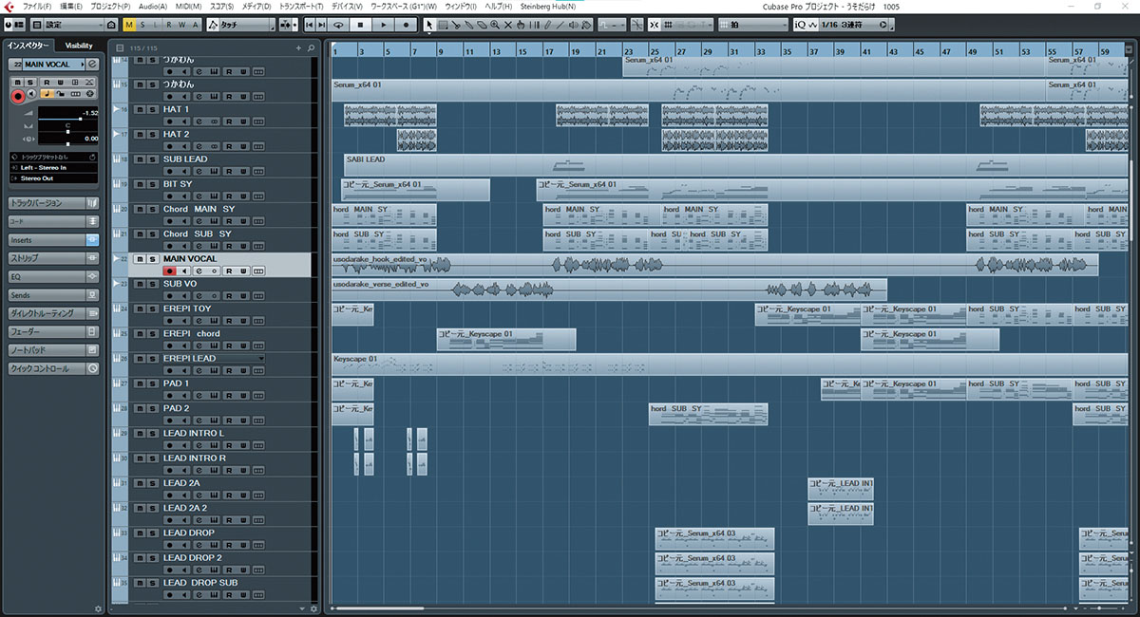The image size is (1140, 617).
Task: Click horizontal zoom slider at bottom right
Action: [x=1097, y=608]
